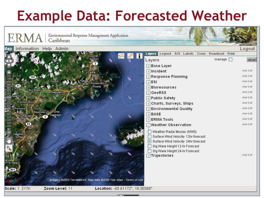Viewport: 264px width, 198px height.
Task: Enable Weather Radar Mosiac (NWS) layer
Action: click(x=150, y=132)
